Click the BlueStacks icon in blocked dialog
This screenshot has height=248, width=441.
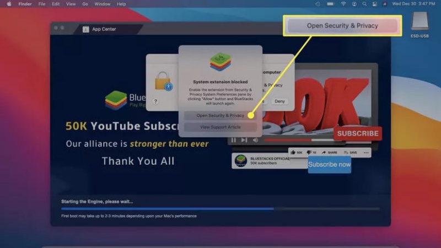tap(220, 62)
